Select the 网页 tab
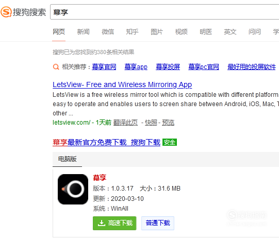This screenshot has height=239, width=279. point(59,32)
